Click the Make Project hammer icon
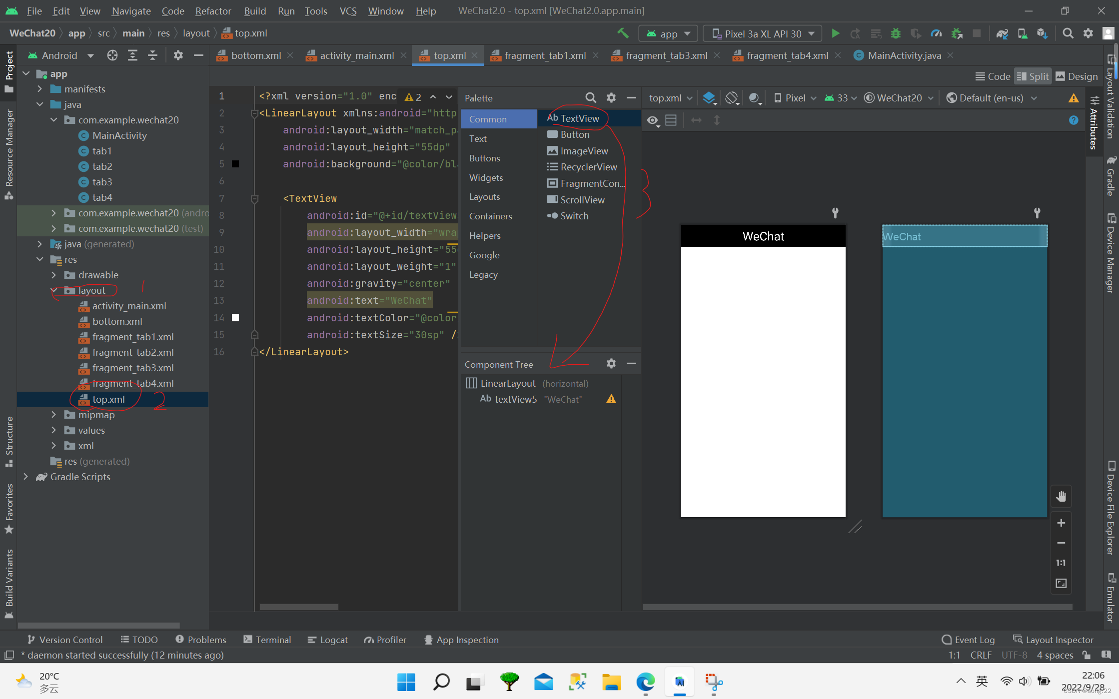Viewport: 1119px width, 699px height. (623, 33)
